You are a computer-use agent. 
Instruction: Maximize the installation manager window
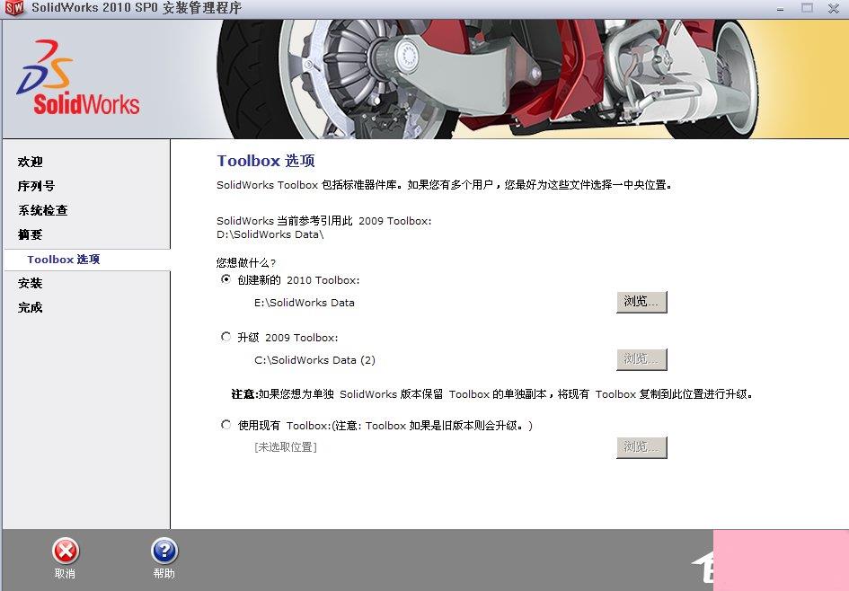[807, 7]
